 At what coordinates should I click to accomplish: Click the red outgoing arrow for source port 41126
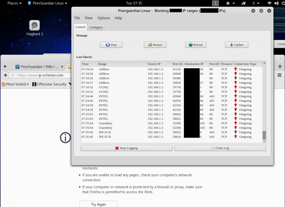click(235, 69)
